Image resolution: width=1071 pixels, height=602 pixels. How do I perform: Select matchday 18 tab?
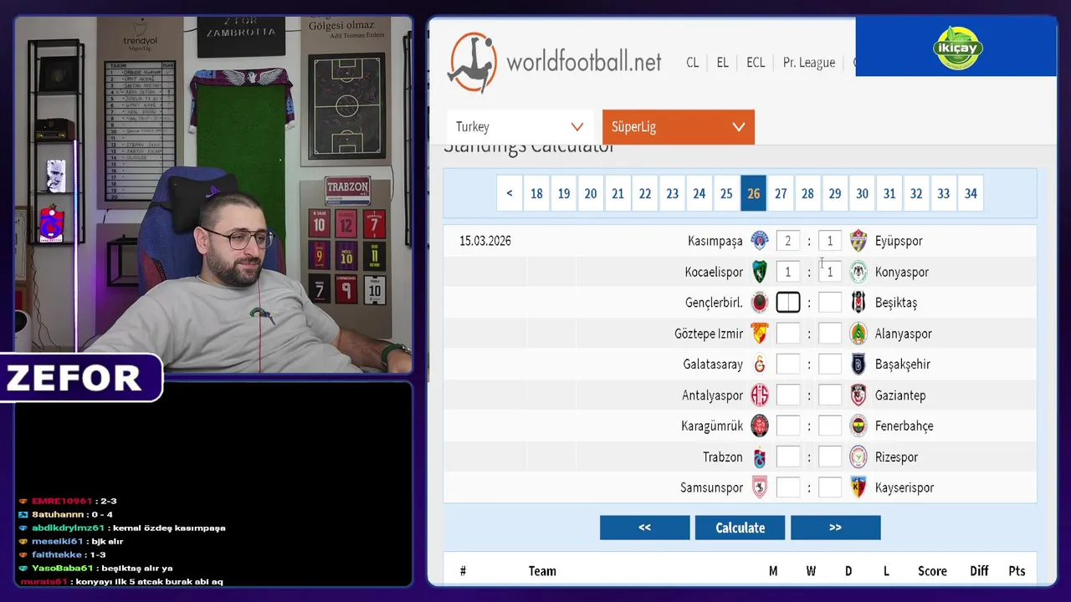click(x=536, y=193)
